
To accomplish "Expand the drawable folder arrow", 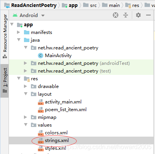I will pos(26,86).
